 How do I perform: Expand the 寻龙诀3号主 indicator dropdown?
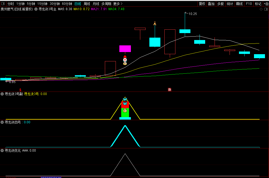pyautogui.click(x=36, y=9)
